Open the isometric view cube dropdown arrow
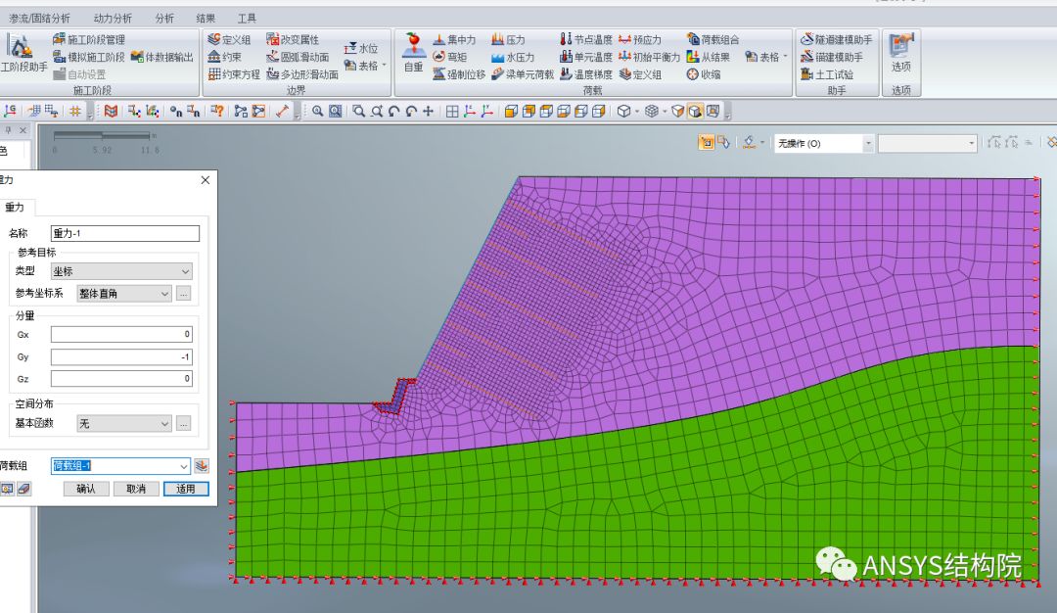 pos(637,112)
